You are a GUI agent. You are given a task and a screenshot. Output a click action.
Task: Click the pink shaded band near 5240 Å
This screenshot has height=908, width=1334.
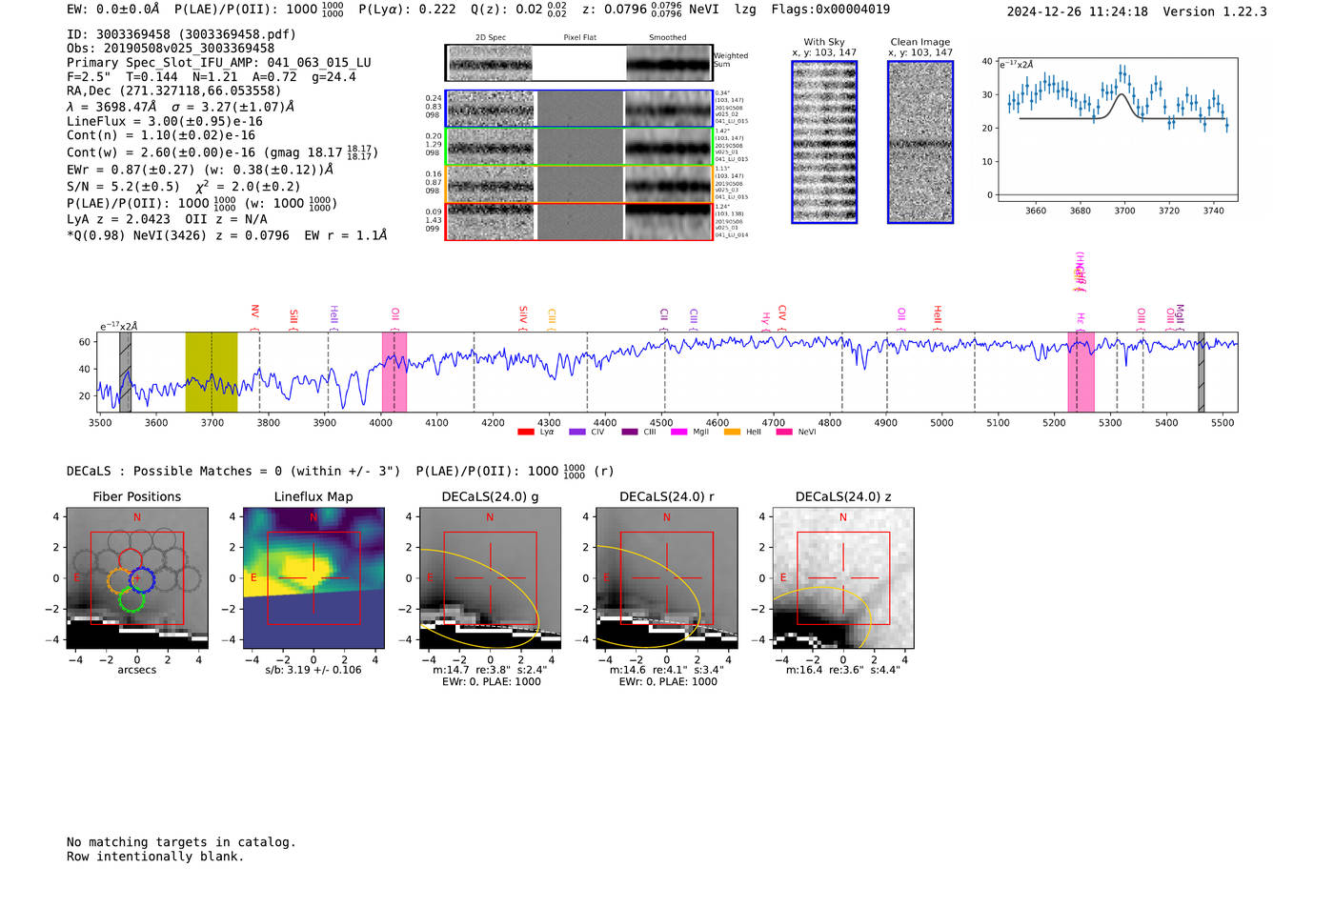(x=1081, y=372)
